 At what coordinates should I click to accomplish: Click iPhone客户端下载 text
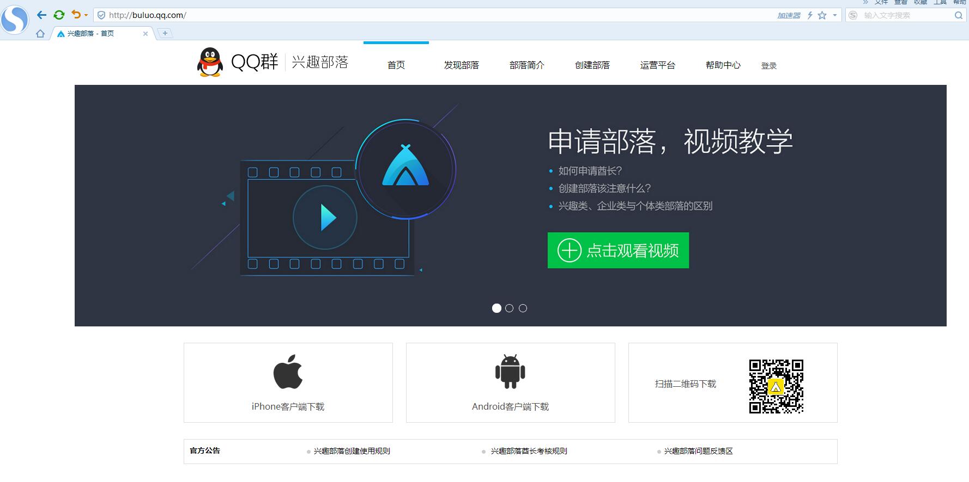(288, 407)
